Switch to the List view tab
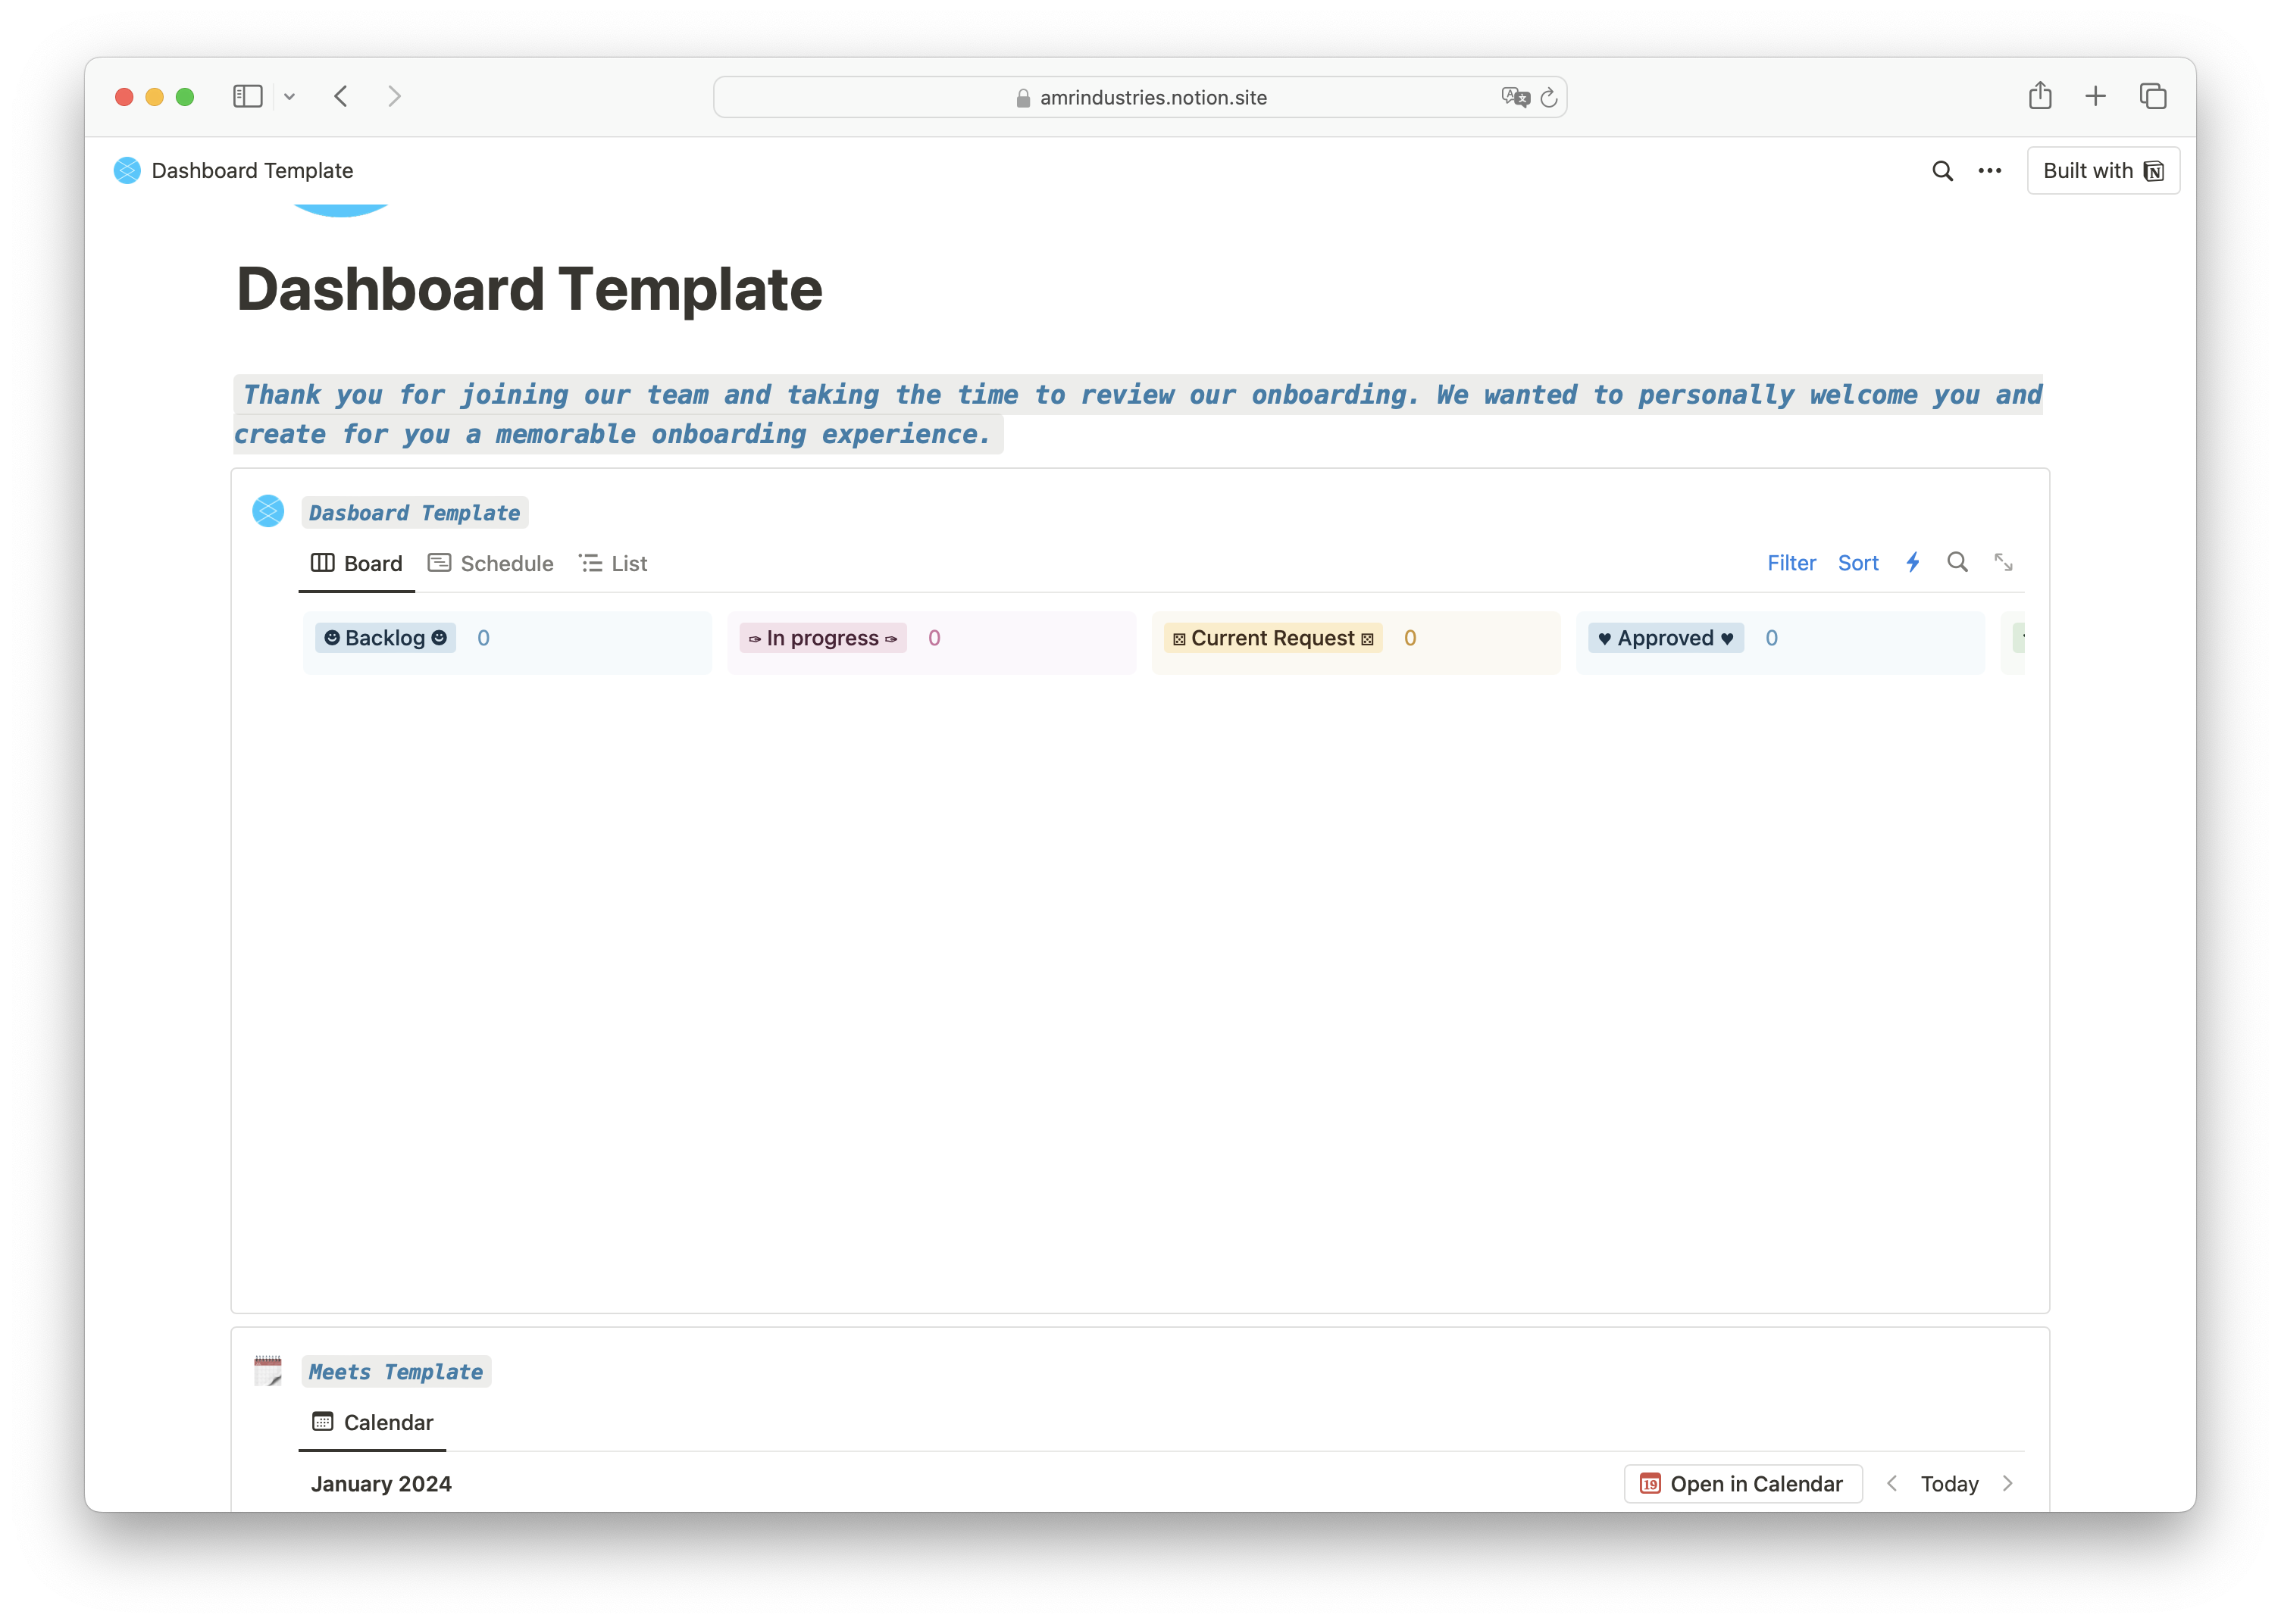This screenshot has width=2281, height=1624. pos(613,564)
